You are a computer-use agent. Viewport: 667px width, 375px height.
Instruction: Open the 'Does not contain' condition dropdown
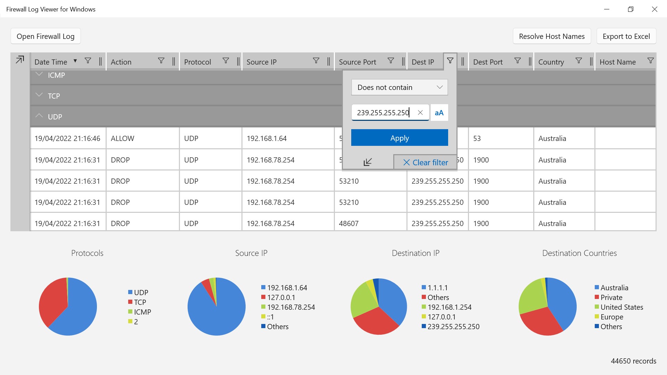[x=399, y=87]
